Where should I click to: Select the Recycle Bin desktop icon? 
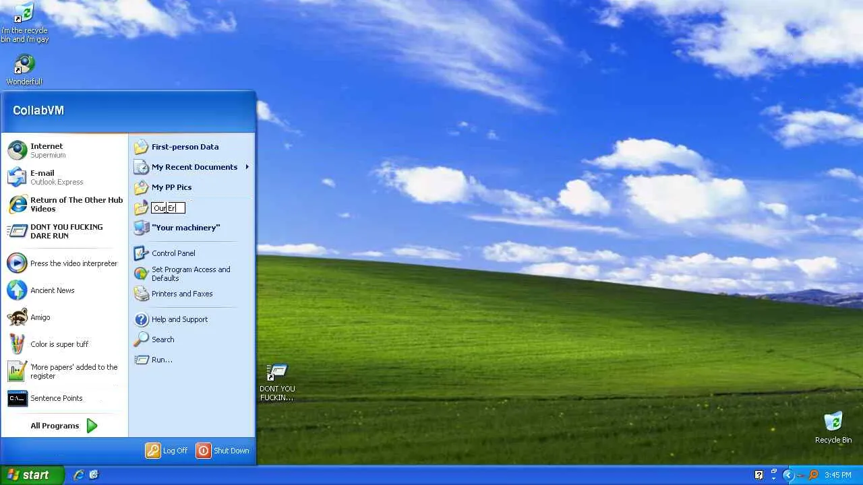(x=833, y=428)
